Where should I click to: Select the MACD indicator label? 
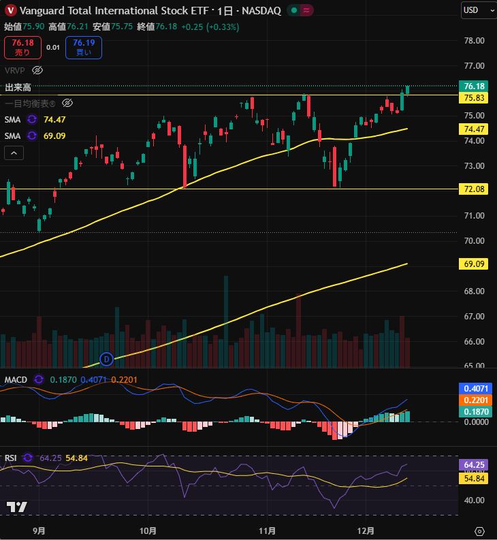pyautogui.click(x=16, y=379)
